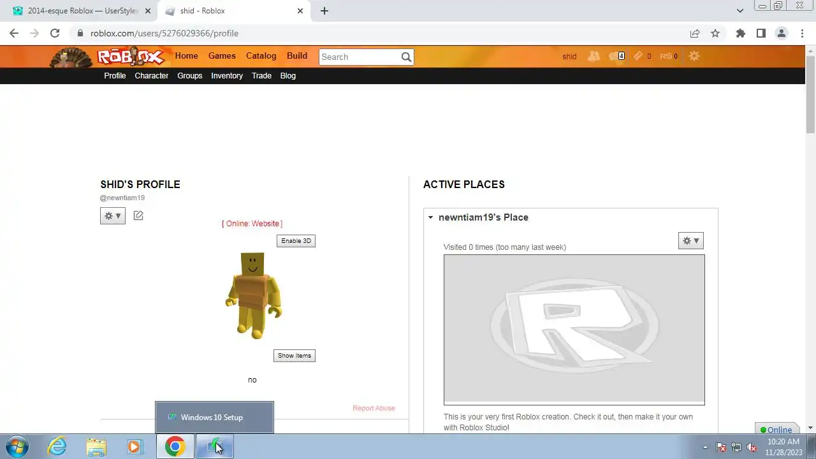Click the Show desktop strip
The image size is (816, 459).
point(812,446)
